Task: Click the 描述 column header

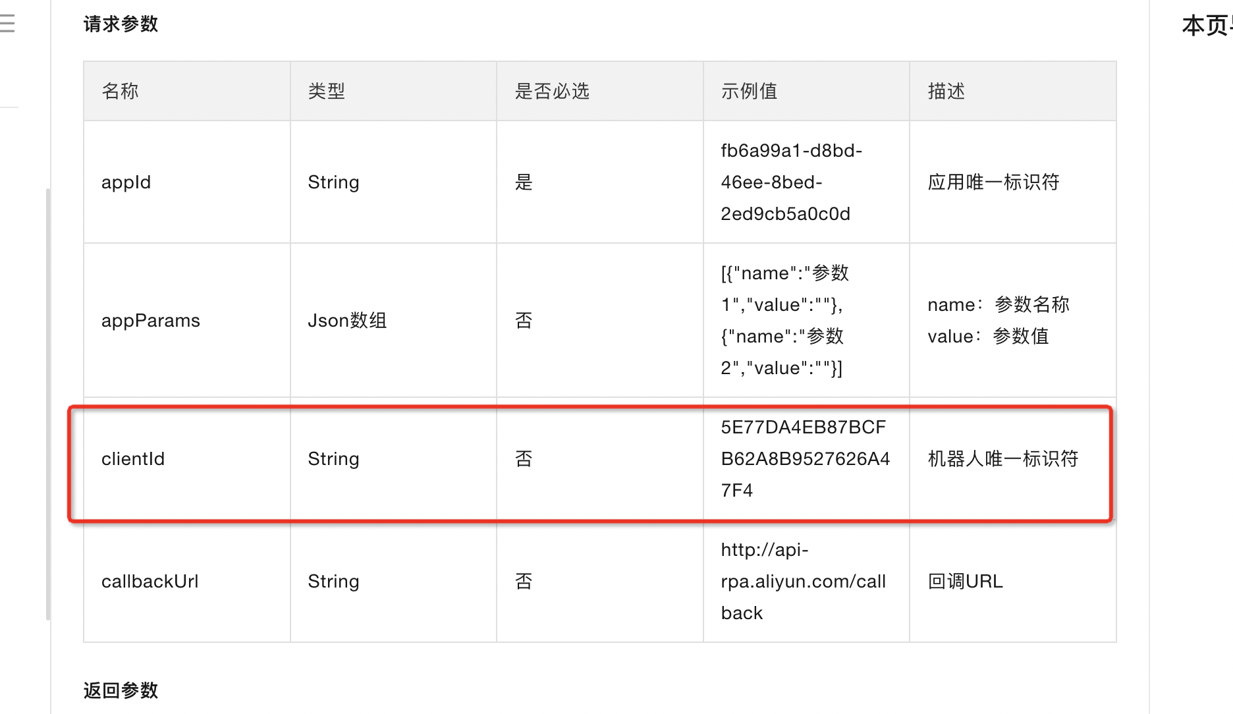Action: [946, 91]
